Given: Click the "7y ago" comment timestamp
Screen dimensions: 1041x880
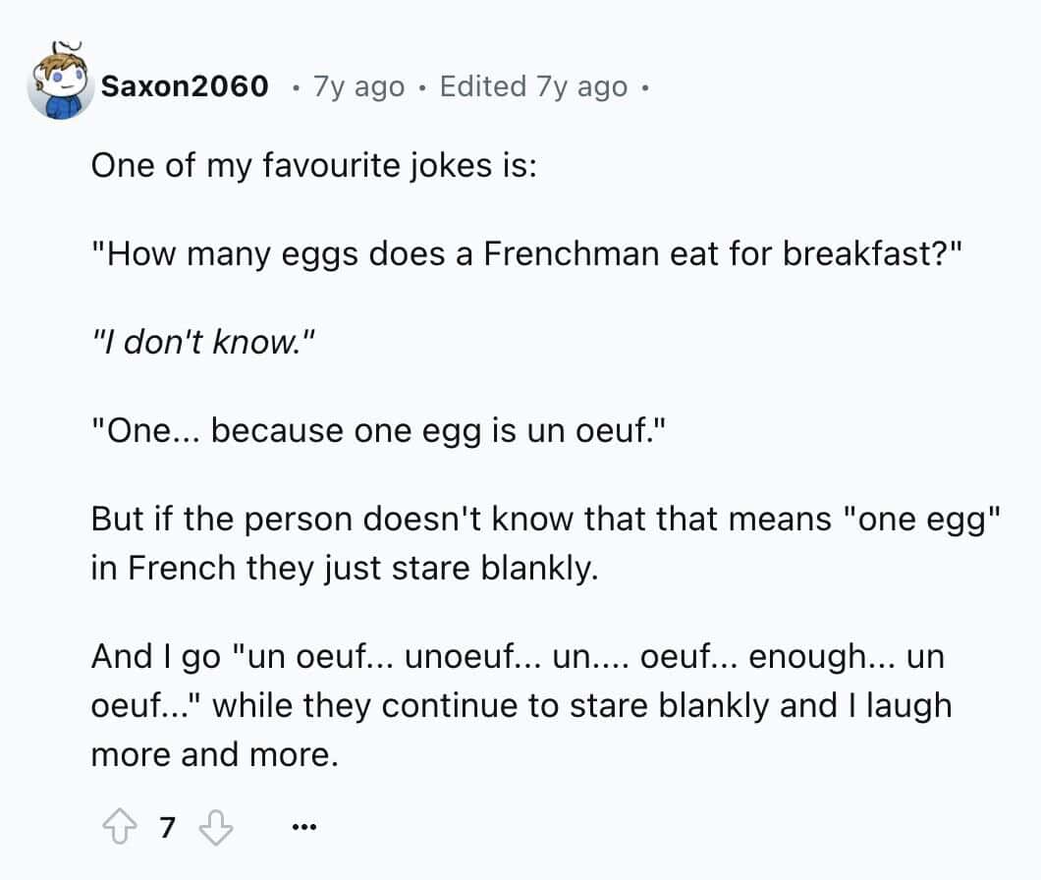Looking at the screenshot, I should [x=357, y=86].
